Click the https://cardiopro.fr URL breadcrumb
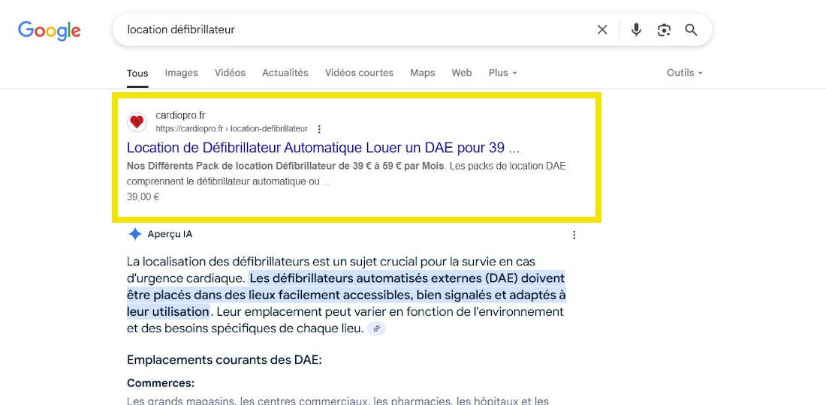This screenshot has height=405, width=826. point(232,129)
